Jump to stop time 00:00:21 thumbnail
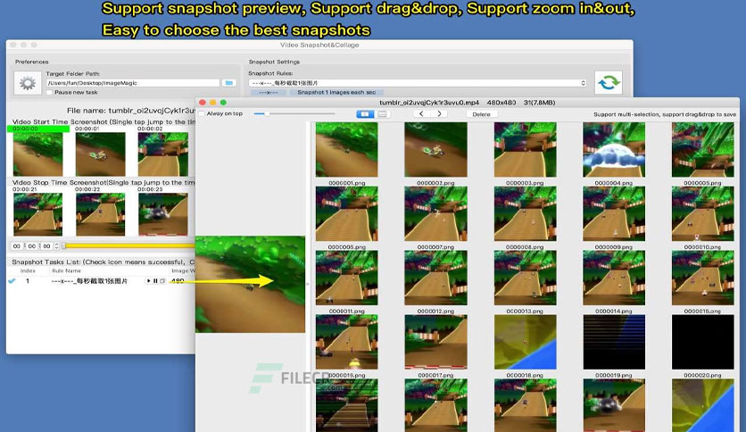 37,214
